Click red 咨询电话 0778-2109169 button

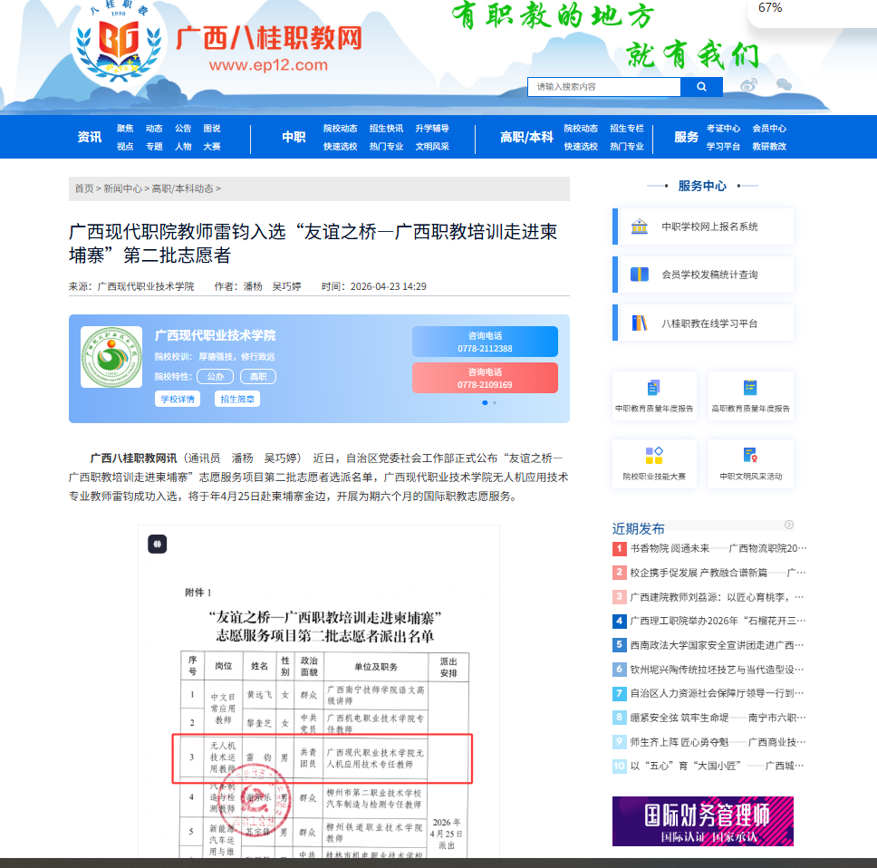[485, 378]
